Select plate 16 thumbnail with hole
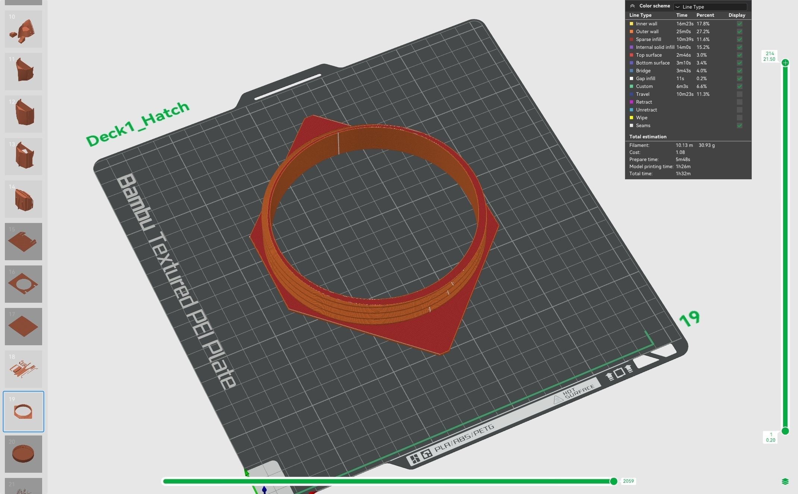Image resolution: width=798 pixels, height=494 pixels. point(23,284)
